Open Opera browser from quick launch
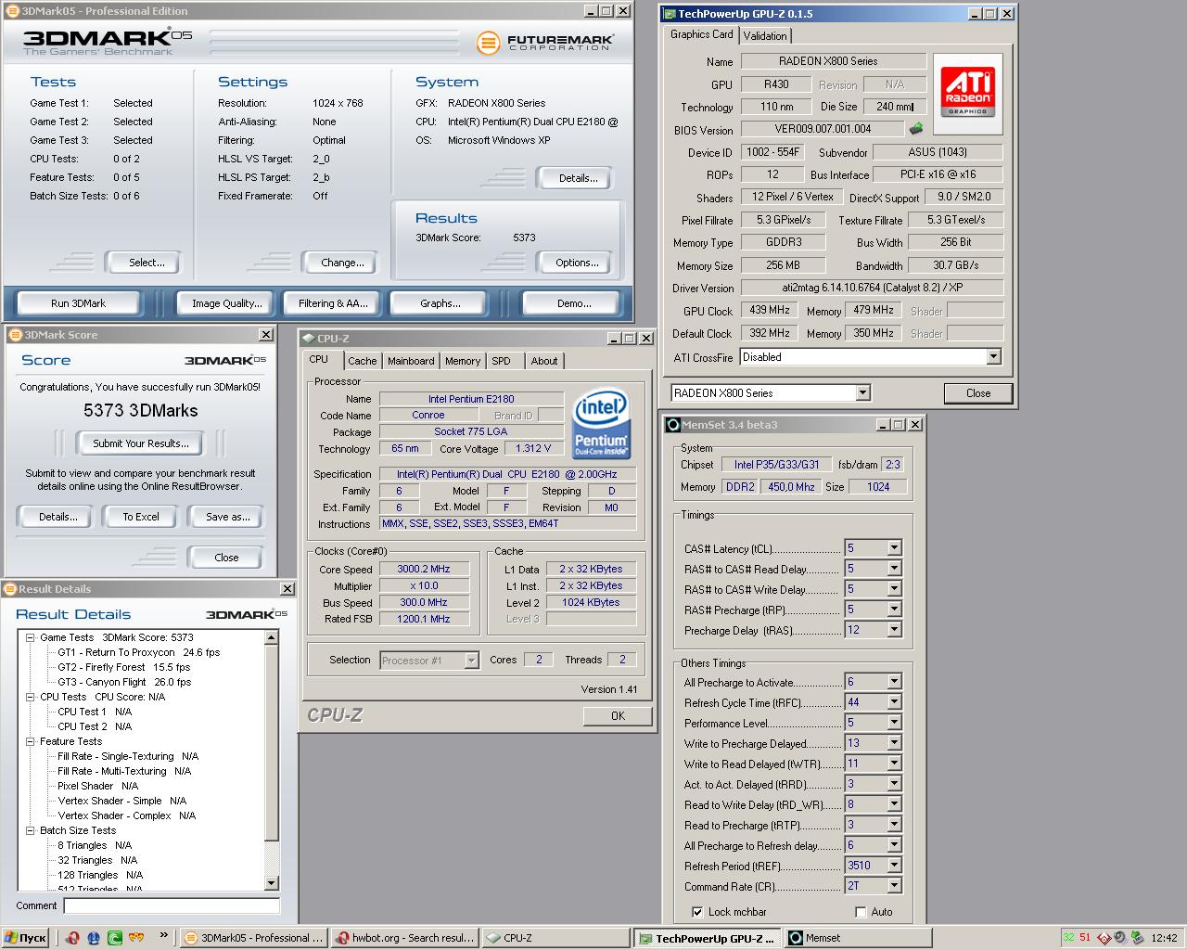This screenshot has height=950, width=1187. tap(73, 938)
